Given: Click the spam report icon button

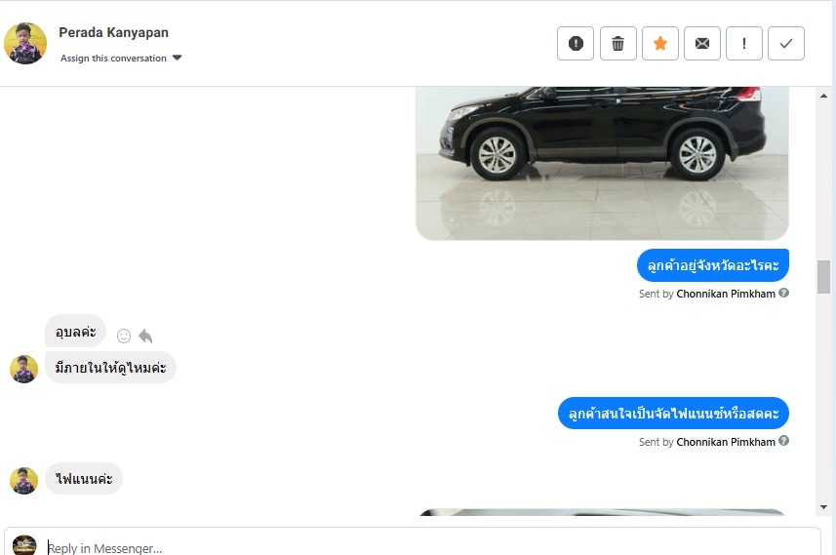Looking at the screenshot, I should tap(576, 43).
